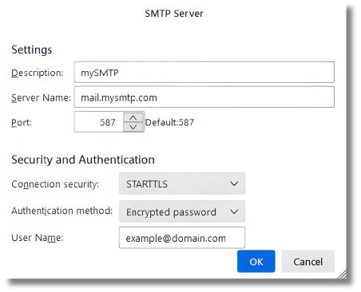Click the Authentication method label

(x=62, y=211)
